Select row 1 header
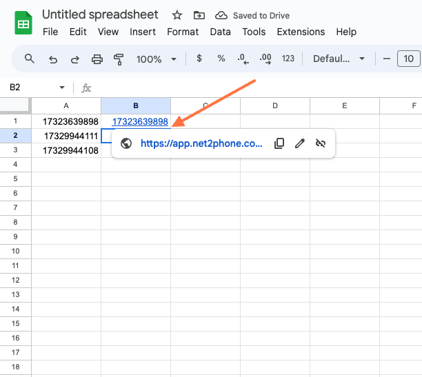 (x=15, y=121)
